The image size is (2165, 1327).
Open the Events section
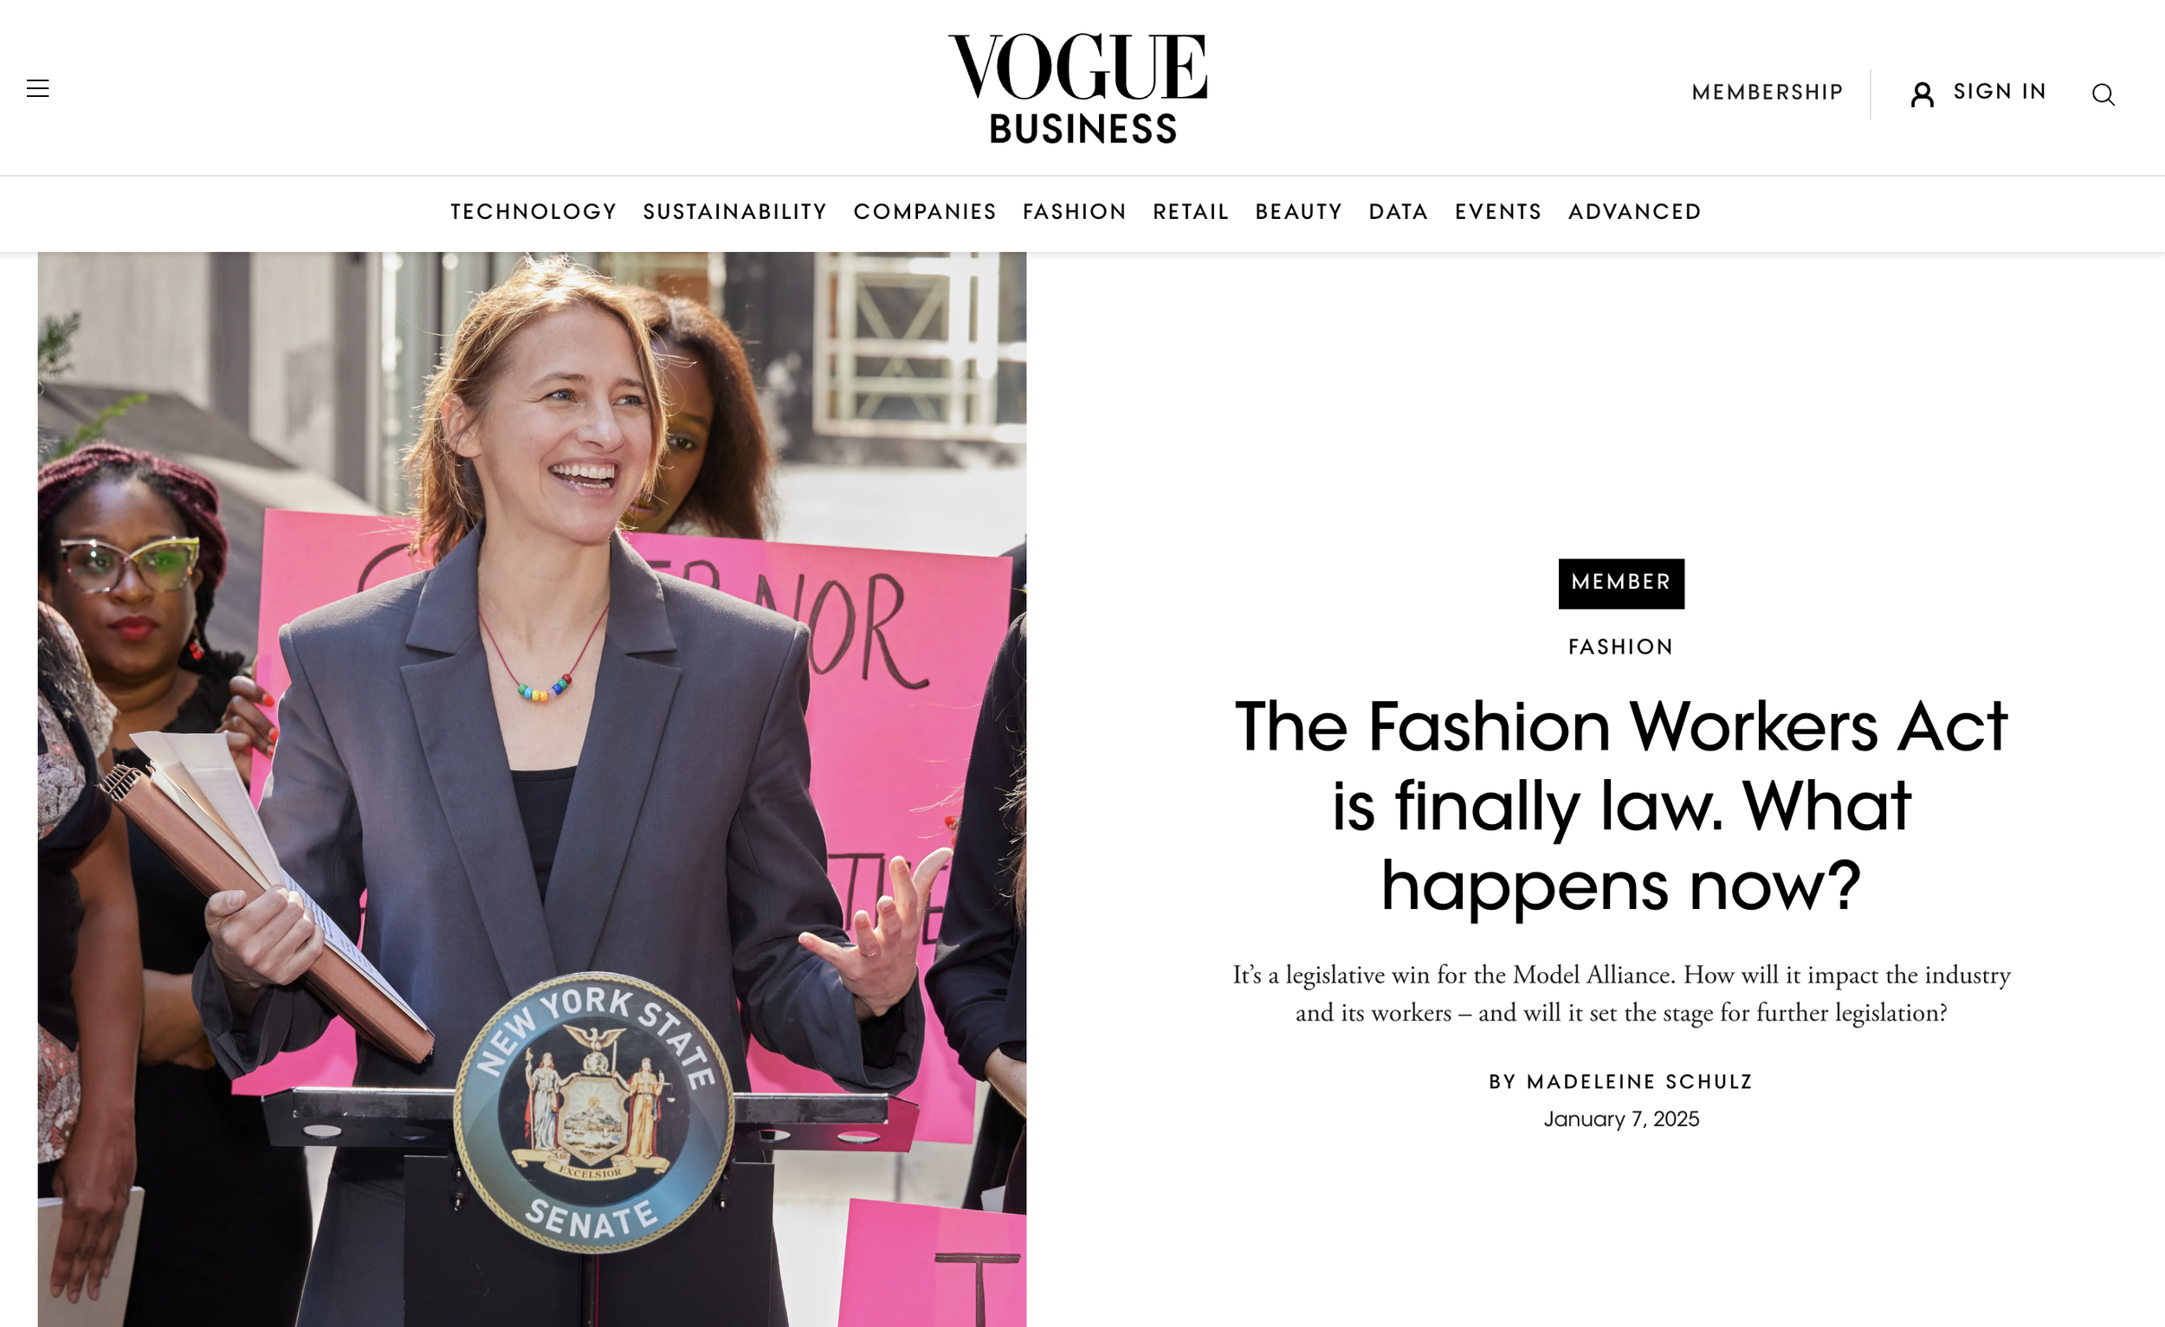coord(1497,212)
